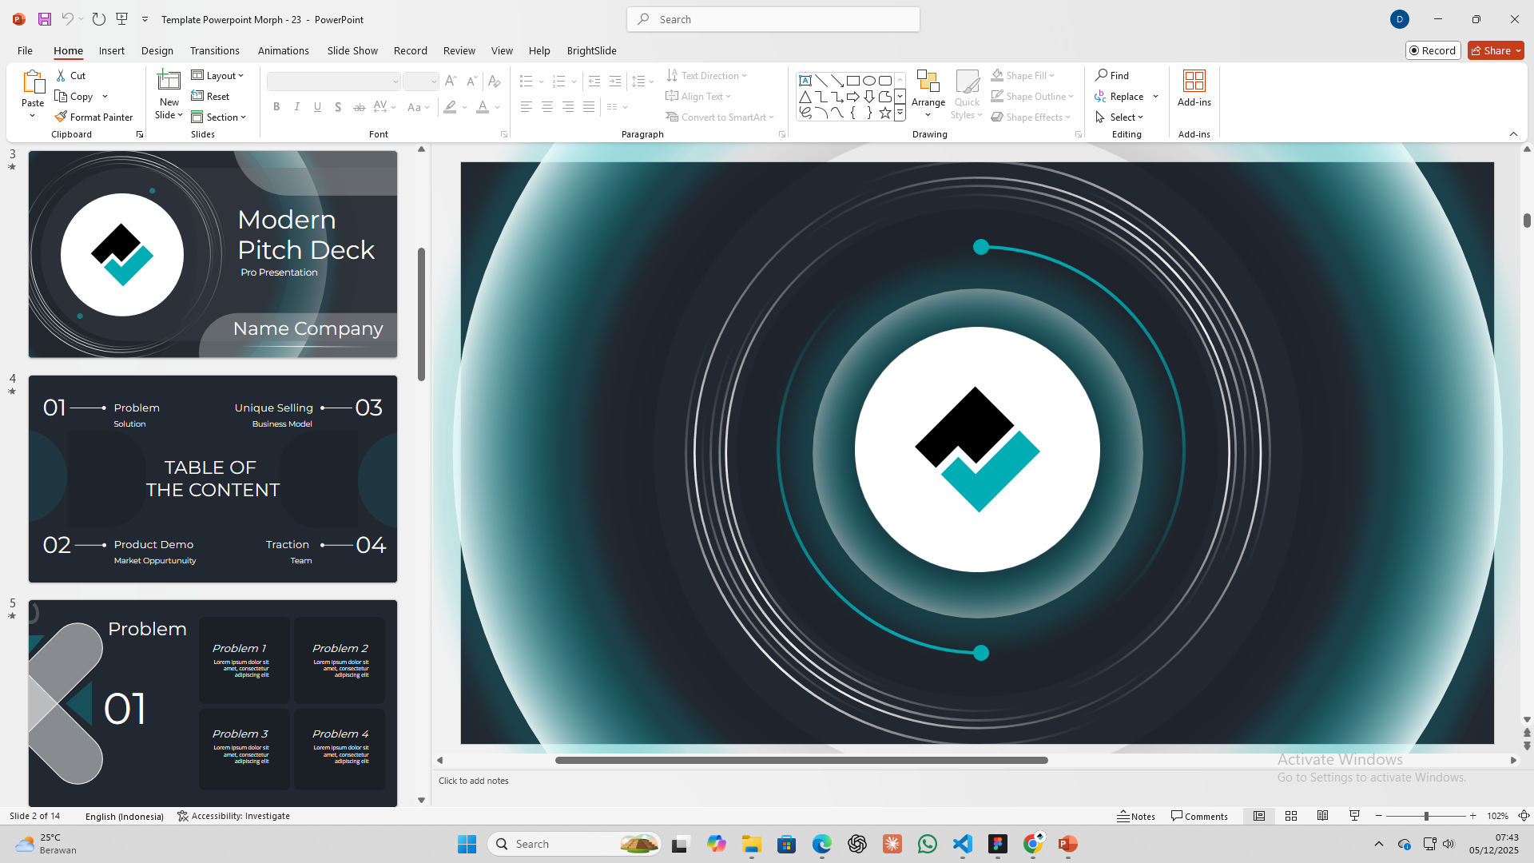This screenshot has height=863, width=1534.
Task: Select the Format Painter tool
Action: point(93,117)
